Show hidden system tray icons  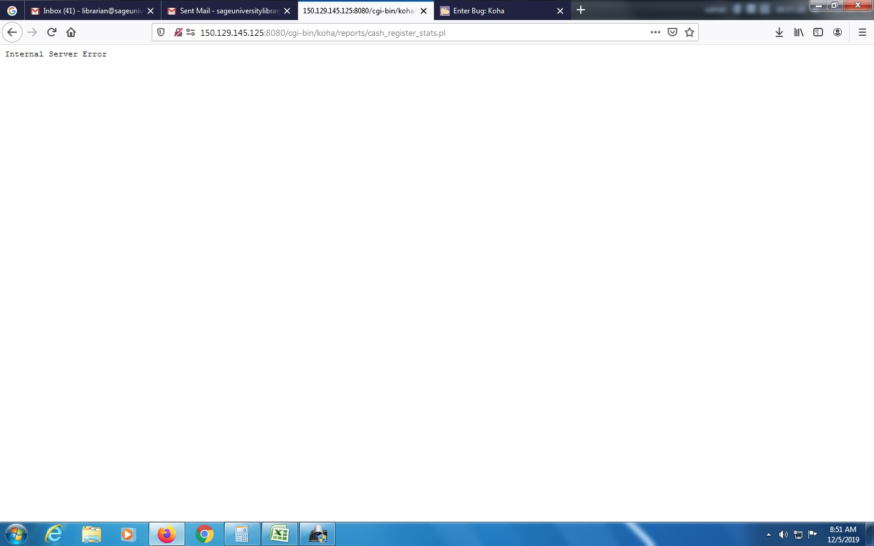(768, 534)
